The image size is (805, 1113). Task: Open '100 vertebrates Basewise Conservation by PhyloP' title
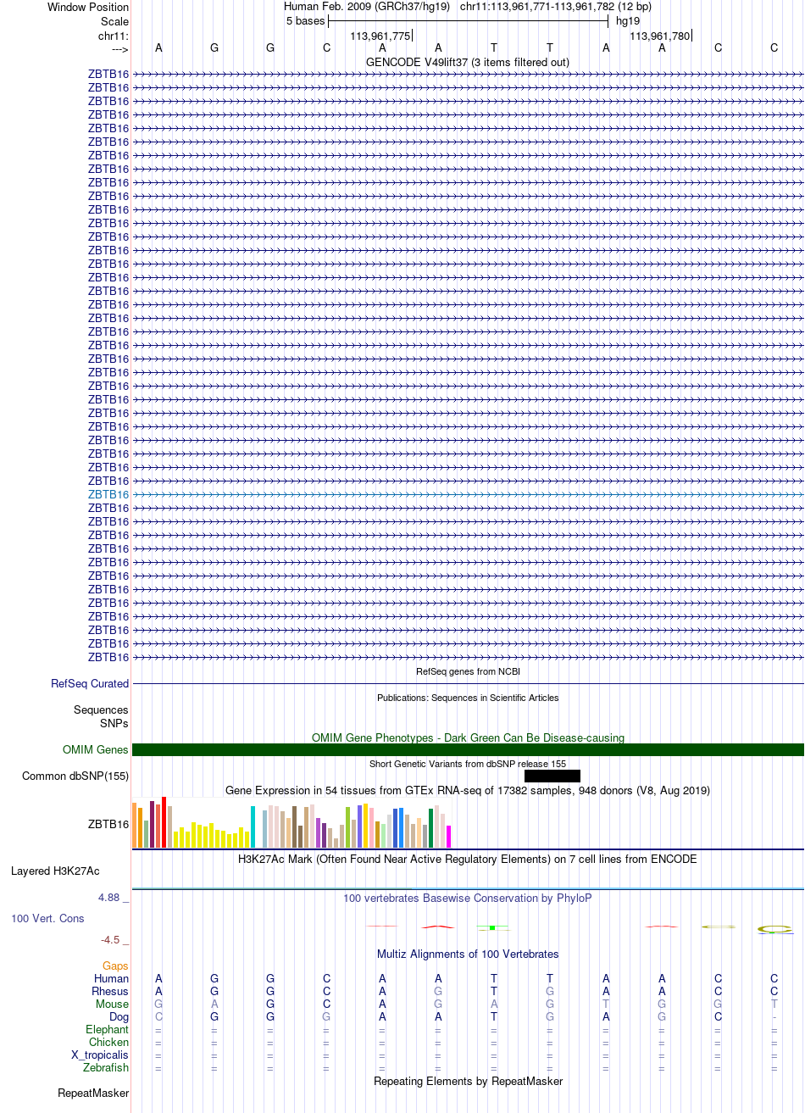pos(468,898)
